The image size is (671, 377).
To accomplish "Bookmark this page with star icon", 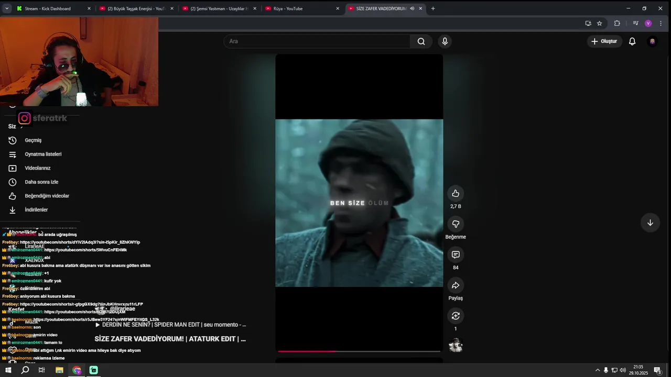I will coord(600,23).
